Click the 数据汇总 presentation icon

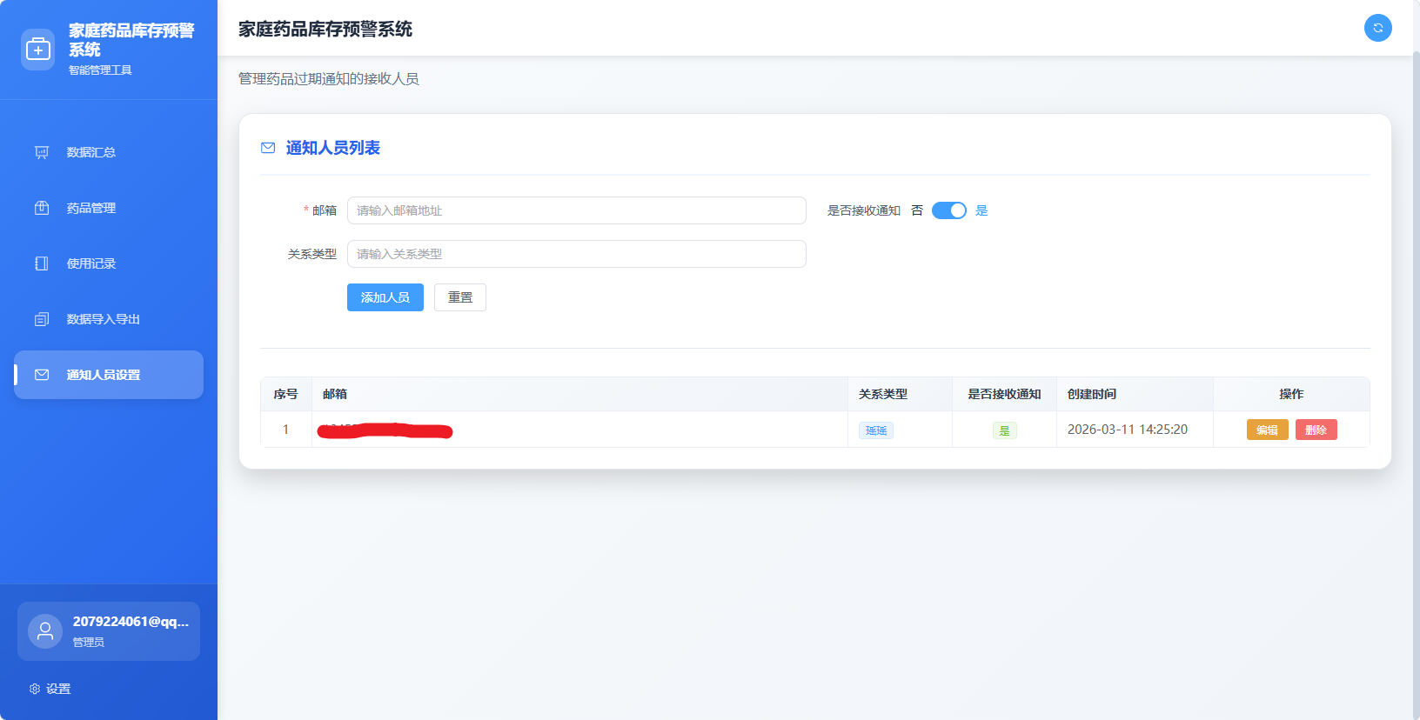pos(42,152)
